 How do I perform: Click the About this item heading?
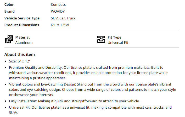coord(20,55)
